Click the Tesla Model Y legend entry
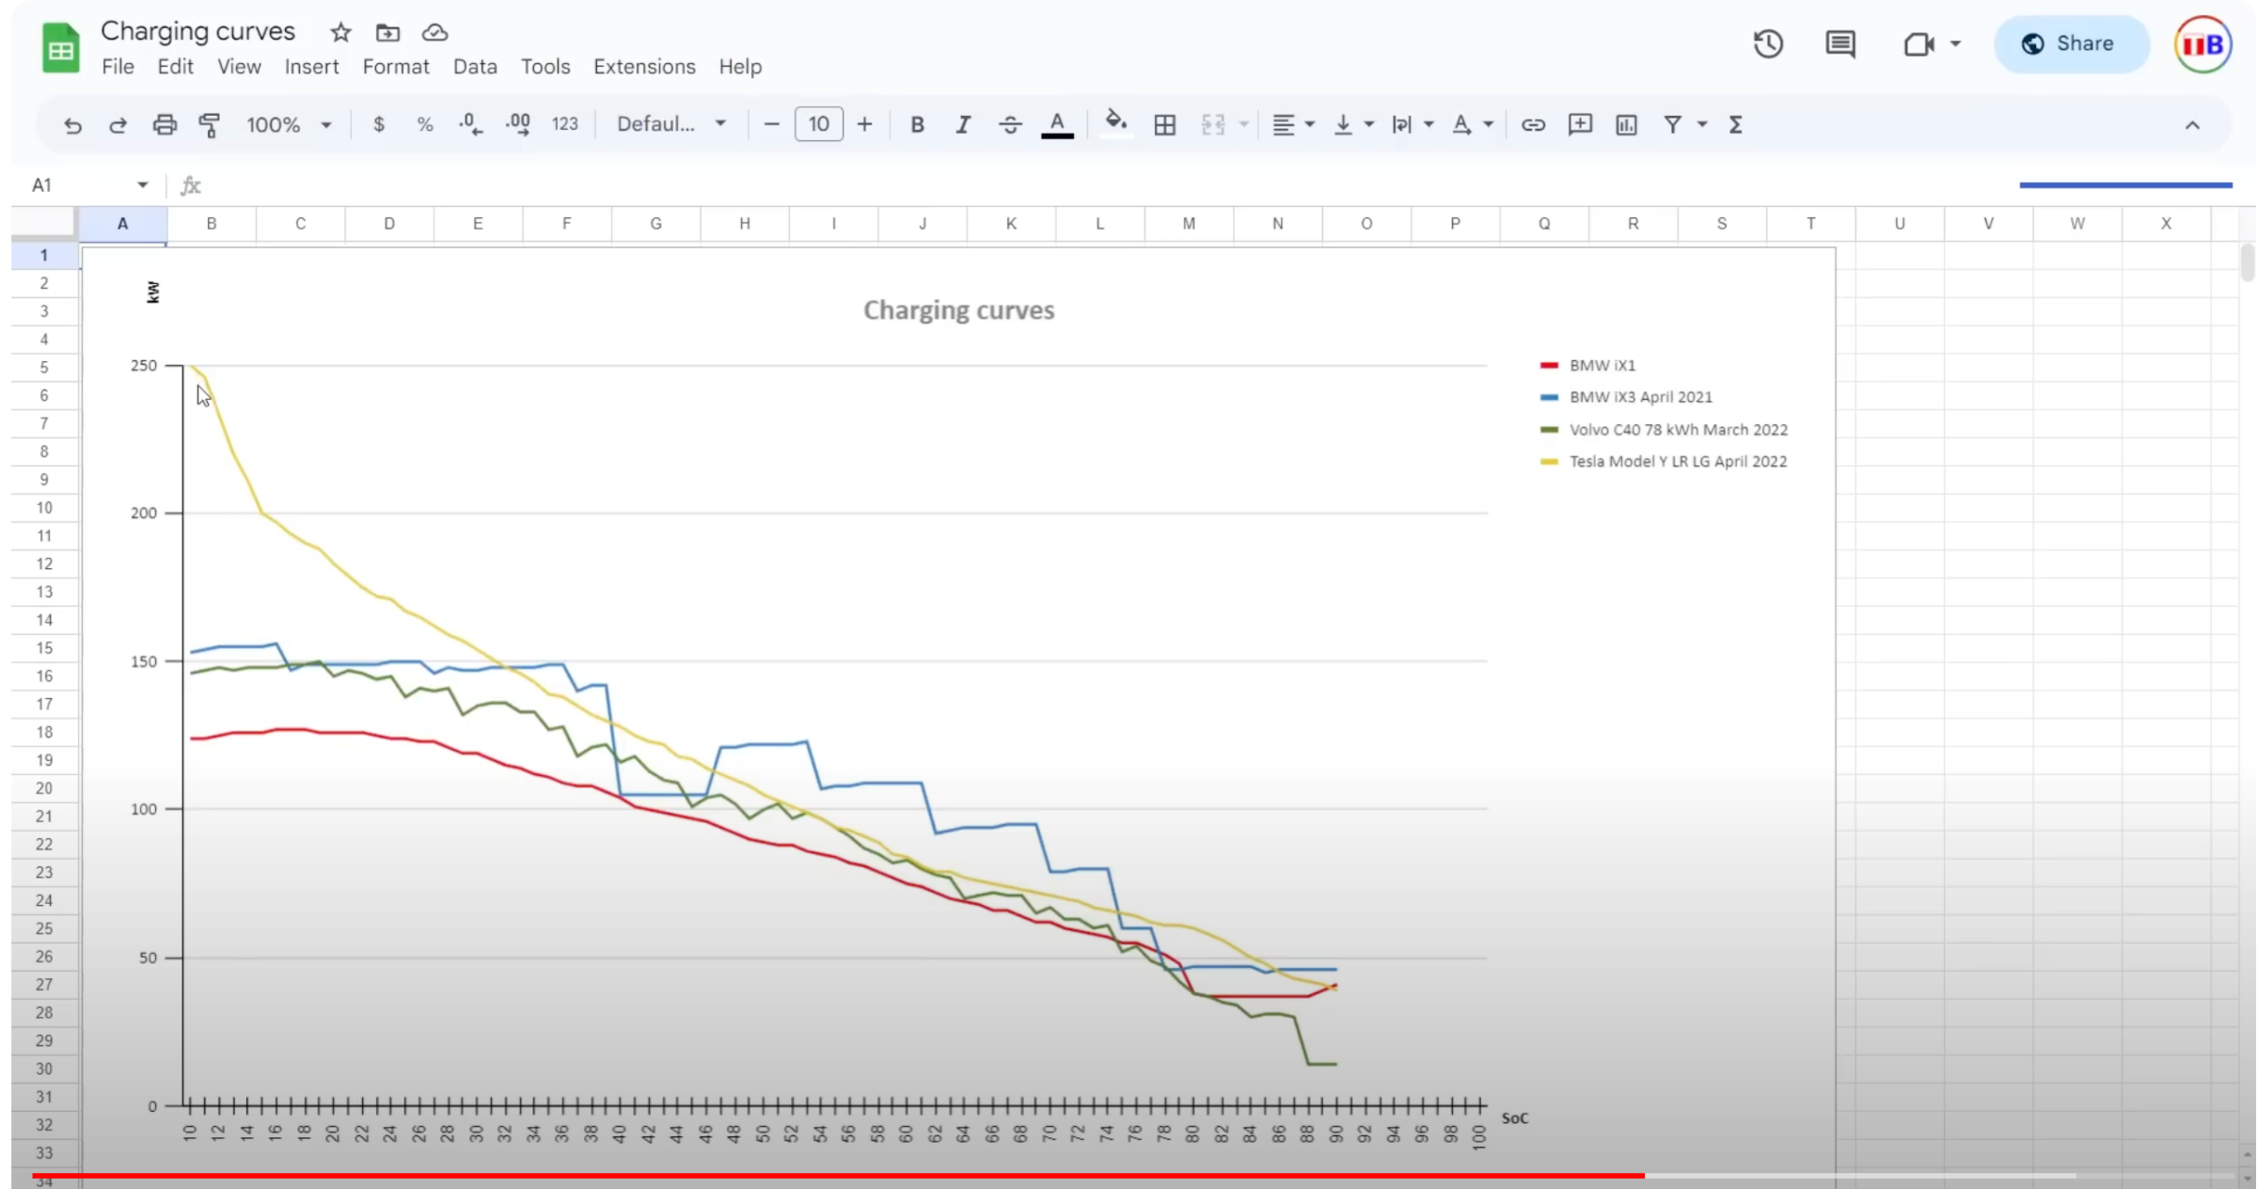 click(1664, 462)
